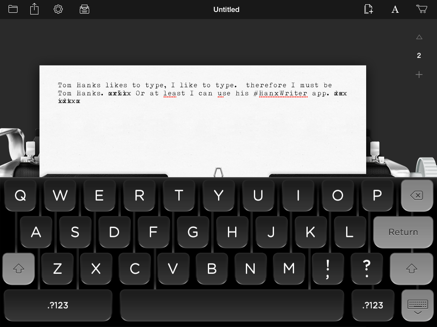Create a new document with plus-page icon

368,9
